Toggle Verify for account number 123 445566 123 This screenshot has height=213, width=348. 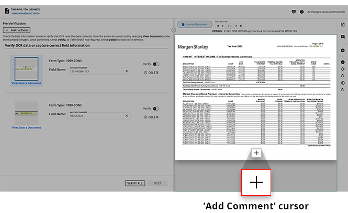156,64
